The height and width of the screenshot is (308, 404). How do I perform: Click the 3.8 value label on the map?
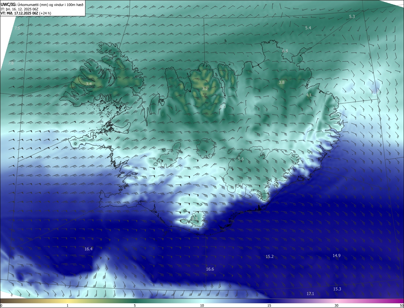tap(282, 82)
